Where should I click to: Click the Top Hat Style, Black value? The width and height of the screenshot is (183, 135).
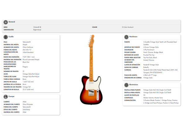[x=150, y=58]
